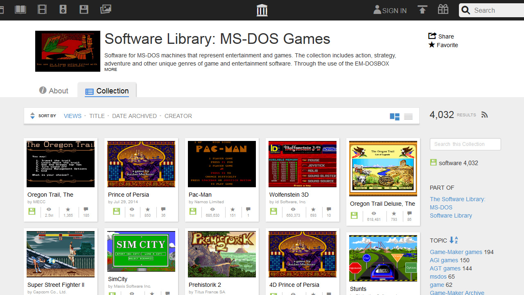Click the Oregon Trail, The favorites star icon
This screenshot has height=295, width=524.
[68, 209]
